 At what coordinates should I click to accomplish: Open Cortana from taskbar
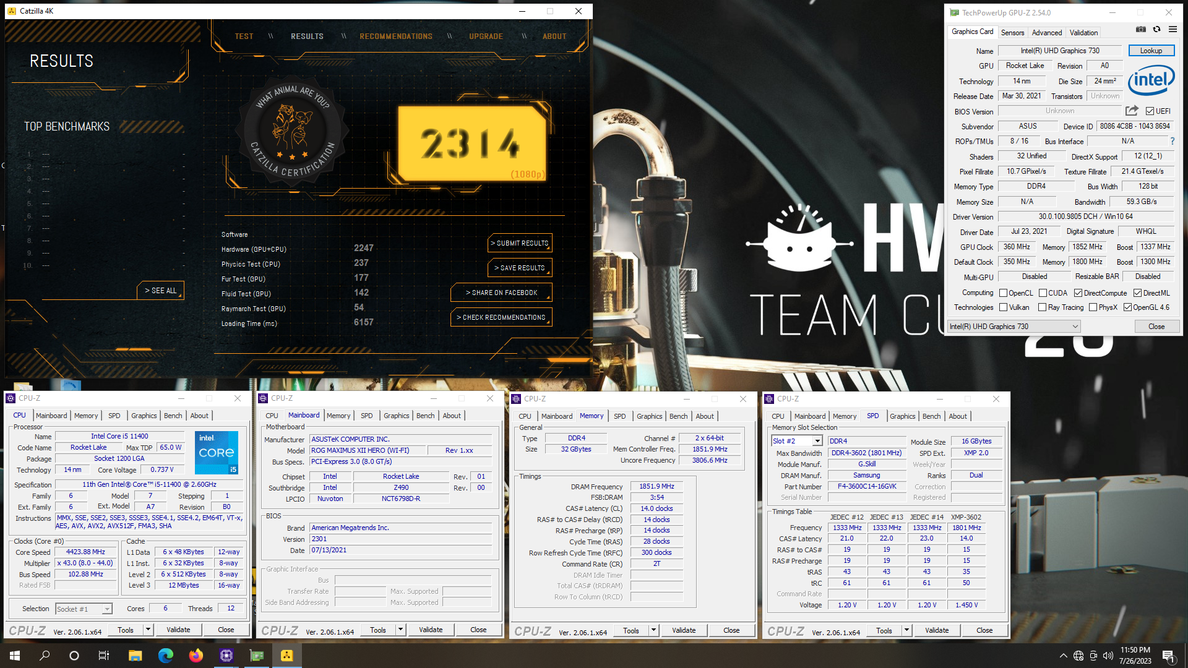[74, 656]
